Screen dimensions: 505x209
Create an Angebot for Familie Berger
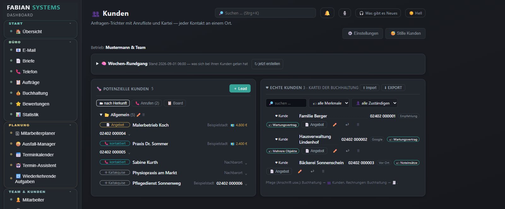click(x=314, y=125)
